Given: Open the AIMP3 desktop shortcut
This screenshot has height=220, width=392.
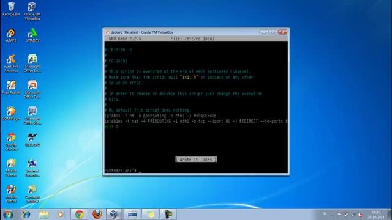Looking at the screenshot, I should point(11,35).
